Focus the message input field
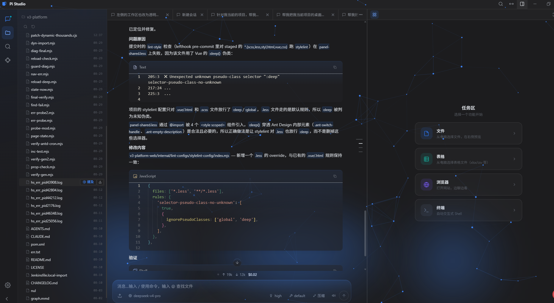The image size is (554, 303). 232,286
